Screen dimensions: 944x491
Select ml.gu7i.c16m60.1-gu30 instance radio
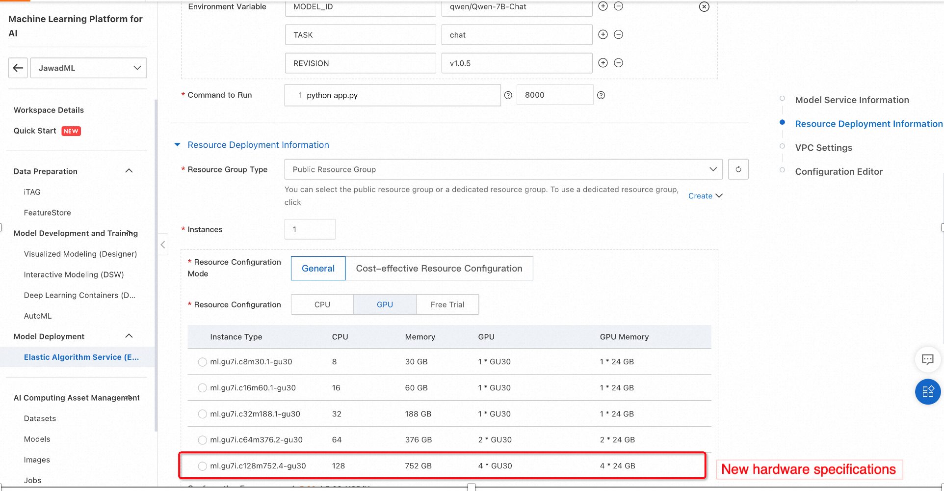(x=202, y=388)
